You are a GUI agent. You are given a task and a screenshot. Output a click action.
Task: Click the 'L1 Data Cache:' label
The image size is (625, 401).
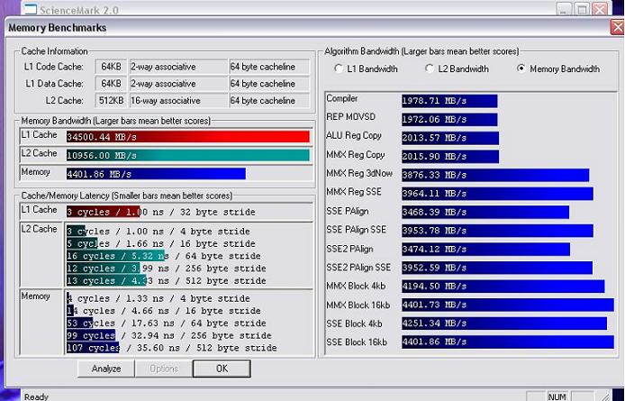55,84
